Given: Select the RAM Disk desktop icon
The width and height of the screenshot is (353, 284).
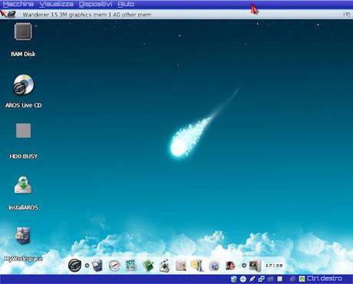Looking at the screenshot, I should [23, 32].
